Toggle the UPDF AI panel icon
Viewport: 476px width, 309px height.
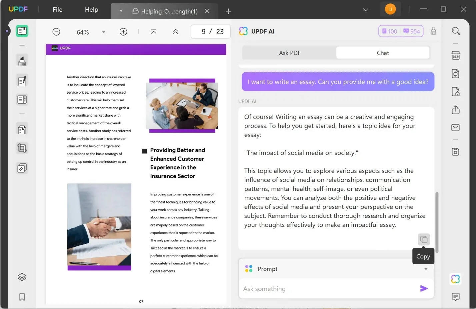pyautogui.click(x=456, y=279)
